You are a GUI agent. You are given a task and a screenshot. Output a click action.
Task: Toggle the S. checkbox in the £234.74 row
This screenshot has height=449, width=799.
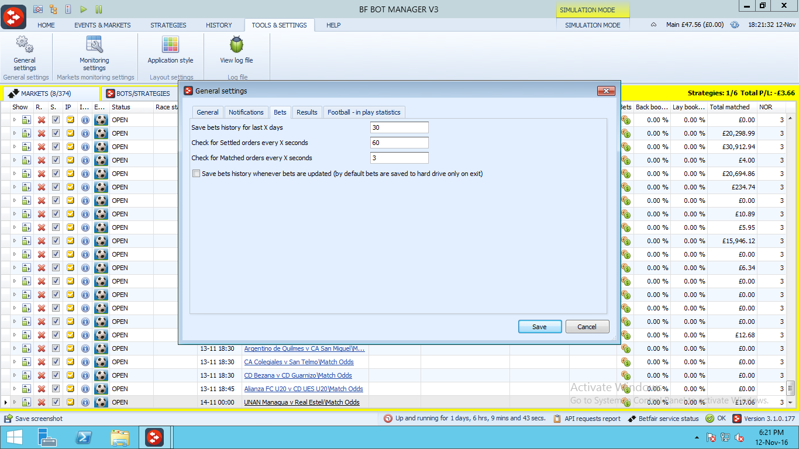56,187
